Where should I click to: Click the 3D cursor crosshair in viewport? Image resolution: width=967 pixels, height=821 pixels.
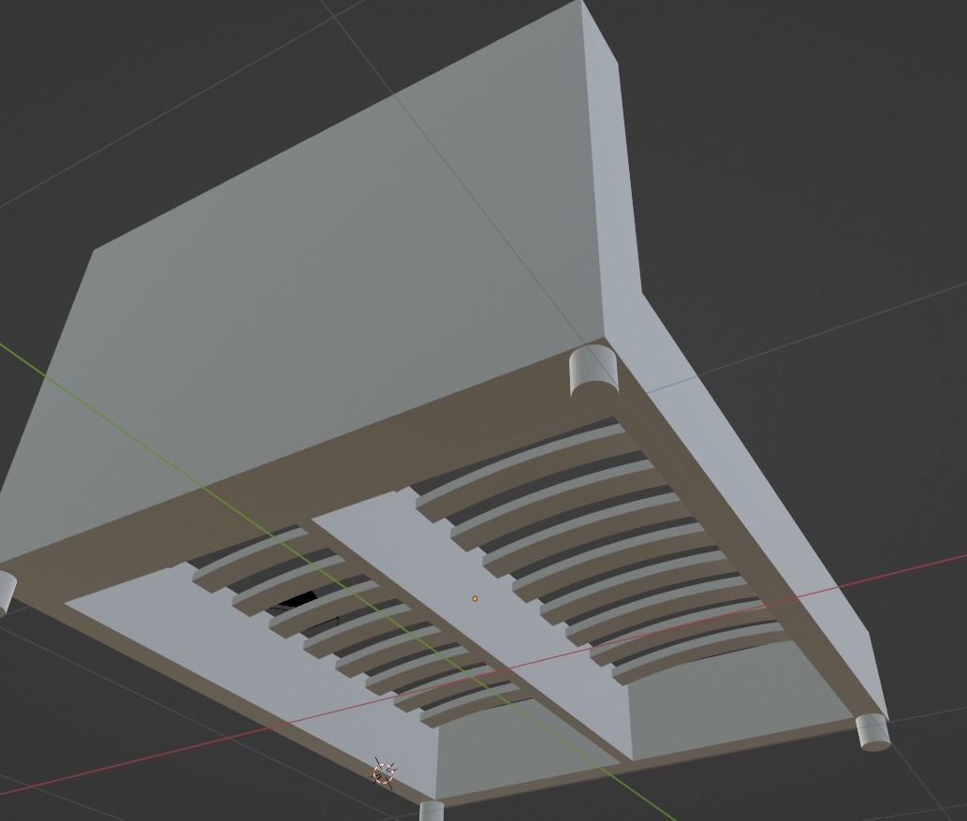pos(384,772)
